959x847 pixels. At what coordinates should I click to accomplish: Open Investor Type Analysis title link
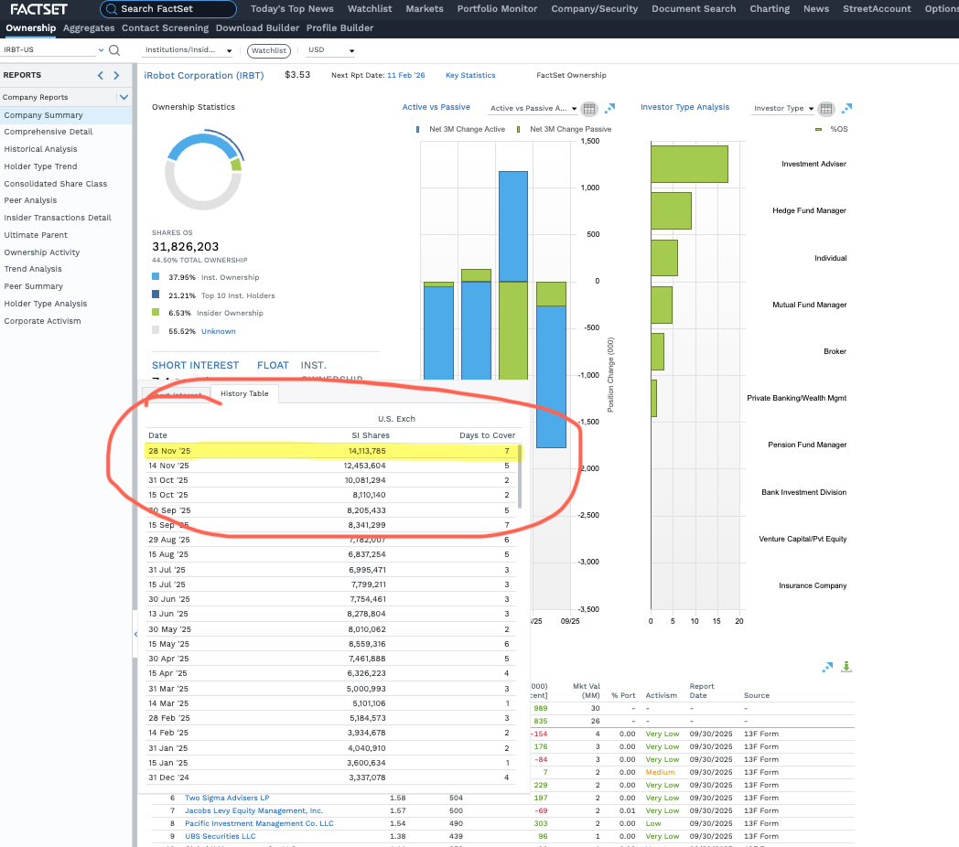(684, 107)
